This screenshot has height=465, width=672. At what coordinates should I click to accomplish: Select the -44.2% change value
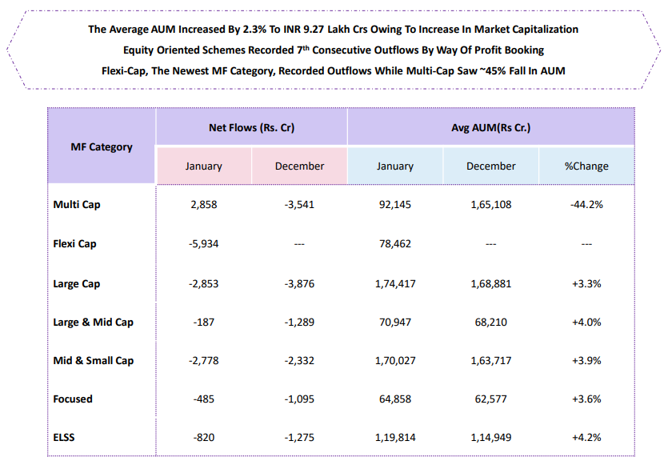586,204
